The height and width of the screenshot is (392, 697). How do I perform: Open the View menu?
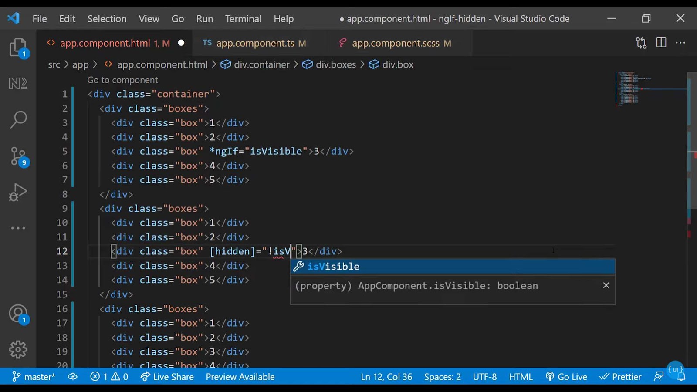[149, 19]
